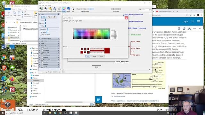Open a new browser tab with plus
The height and width of the screenshot is (115, 205).
point(177,11)
